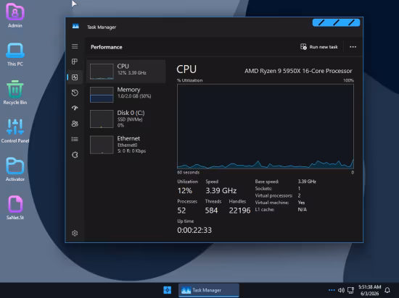
Task: Open the three-dot more options menu
Action: (x=353, y=47)
